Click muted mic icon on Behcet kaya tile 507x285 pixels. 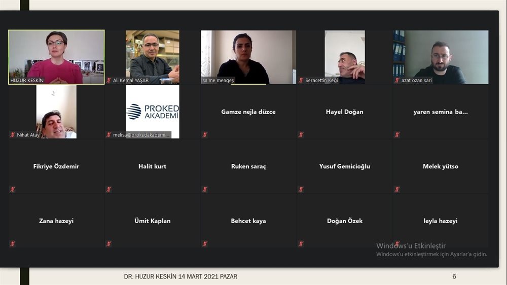point(205,244)
